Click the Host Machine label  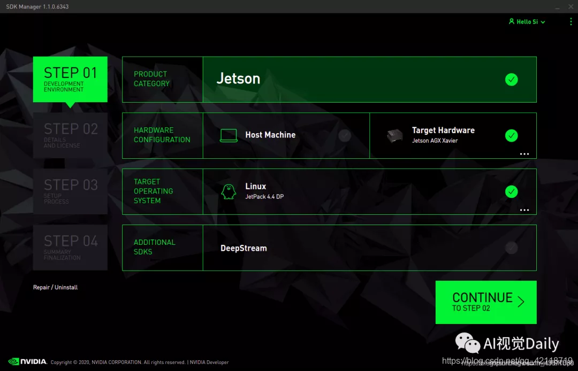[270, 135]
